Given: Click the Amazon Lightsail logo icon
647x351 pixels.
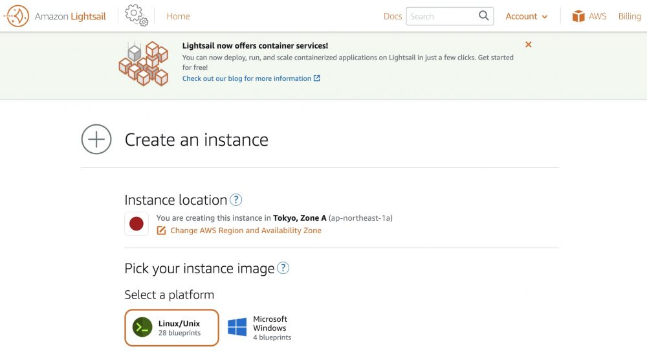Looking at the screenshot, I should pyautogui.click(x=17, y=16).
